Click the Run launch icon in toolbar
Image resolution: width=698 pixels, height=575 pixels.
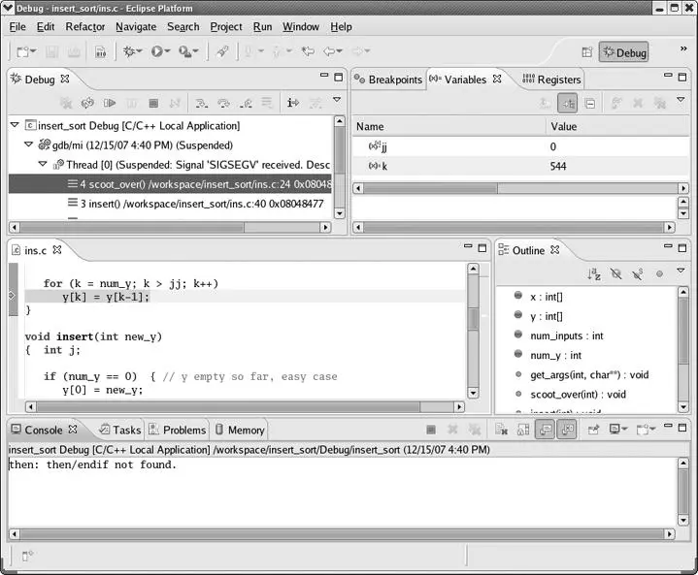pos(157,51)
